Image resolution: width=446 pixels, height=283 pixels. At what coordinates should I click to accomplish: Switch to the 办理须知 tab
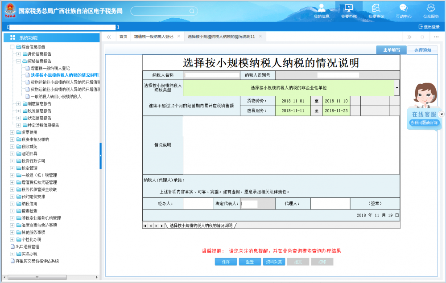click(x=422, y=50)
